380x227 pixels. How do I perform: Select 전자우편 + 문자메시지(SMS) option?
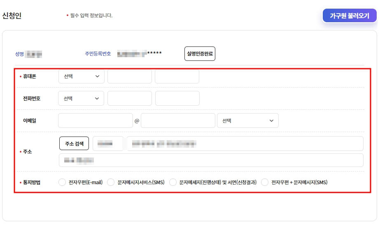point(265,182)
